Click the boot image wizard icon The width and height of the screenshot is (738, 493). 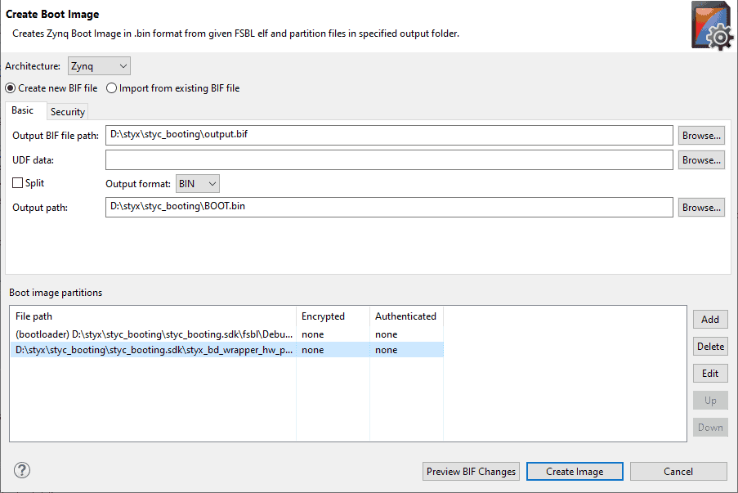pos(709,27)
